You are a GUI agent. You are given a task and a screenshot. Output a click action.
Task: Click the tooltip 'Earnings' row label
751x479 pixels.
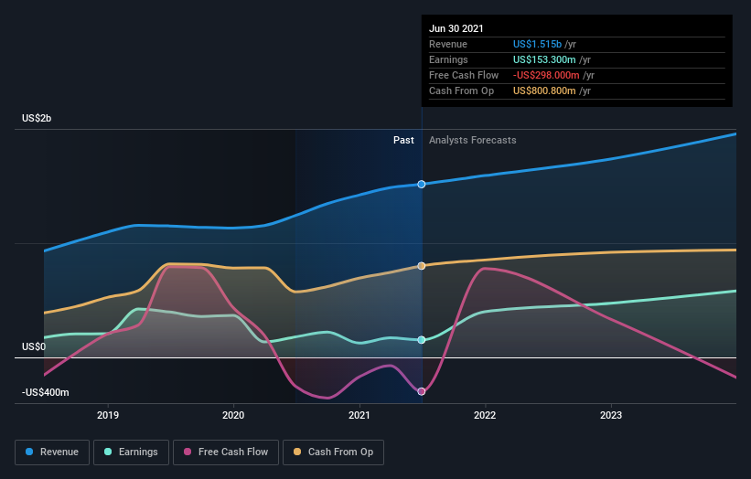[448, 59]
